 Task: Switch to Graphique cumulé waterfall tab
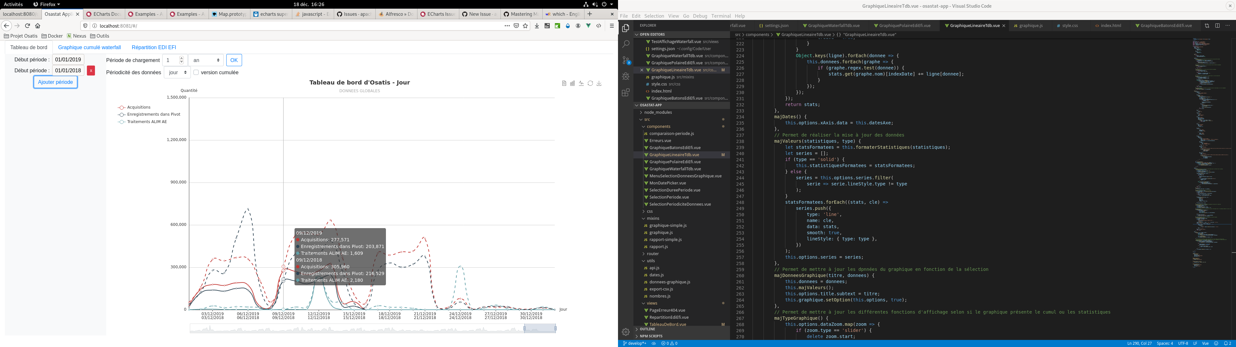pos(89,48)
